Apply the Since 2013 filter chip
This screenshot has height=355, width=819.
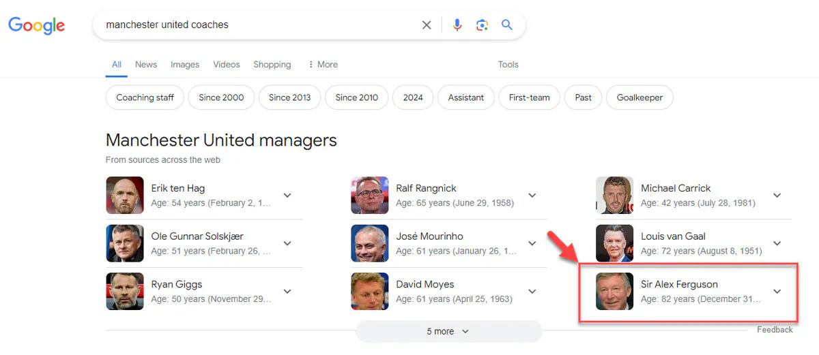[289, 97]
